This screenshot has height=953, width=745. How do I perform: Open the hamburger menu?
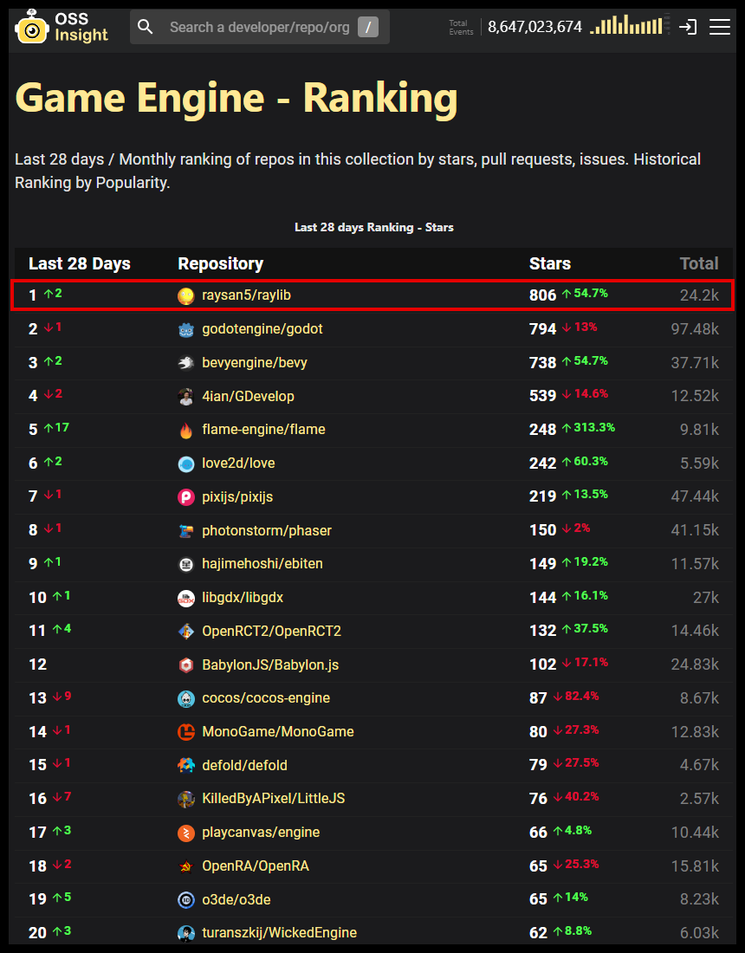(719, 27)
